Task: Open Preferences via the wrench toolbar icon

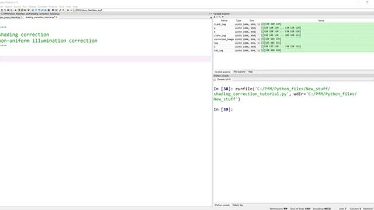Action: pos(60,10)
